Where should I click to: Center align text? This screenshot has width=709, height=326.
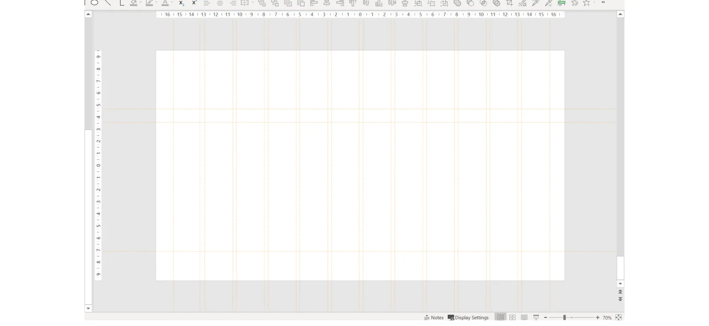pyautogui.click(x=220, y=3)
